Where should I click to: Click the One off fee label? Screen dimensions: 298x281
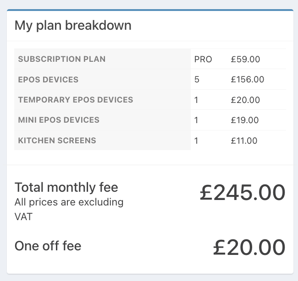tap(48, 246)
